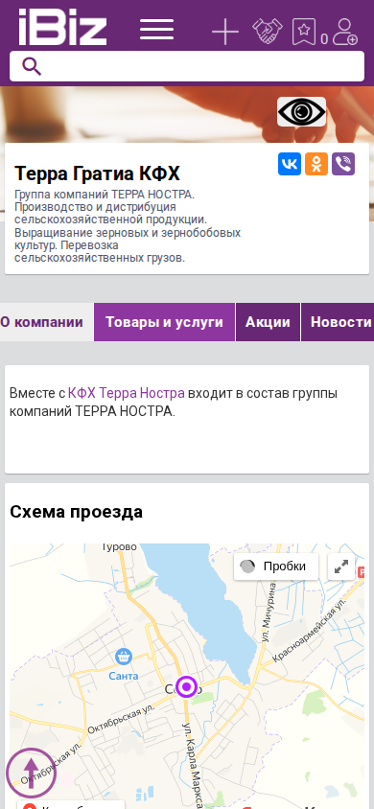Switch to О компании tab

click(x=46, y=322)
